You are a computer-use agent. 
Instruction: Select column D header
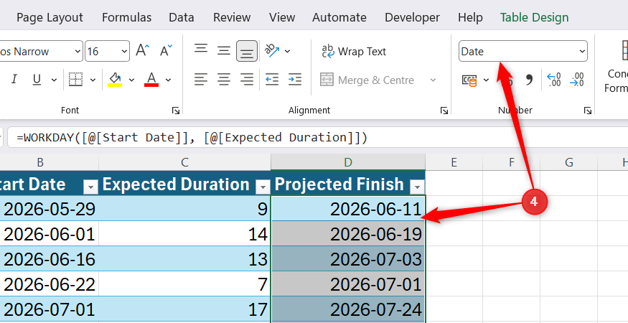[x=348, y=162]
